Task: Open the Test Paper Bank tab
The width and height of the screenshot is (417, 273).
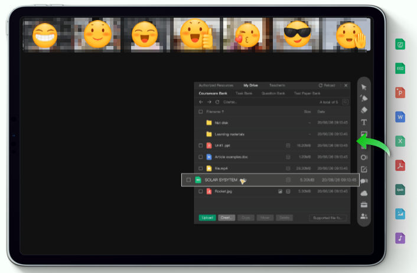Action: click(x=307, y=93)
